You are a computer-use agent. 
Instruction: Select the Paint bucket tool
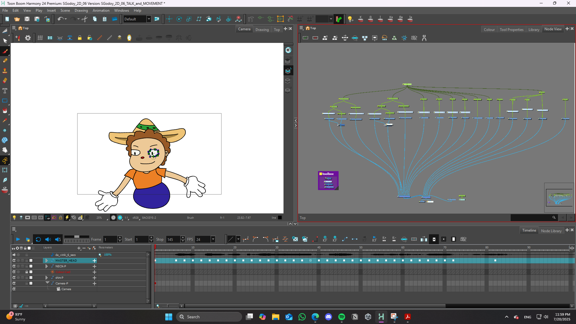coord(5,110)
